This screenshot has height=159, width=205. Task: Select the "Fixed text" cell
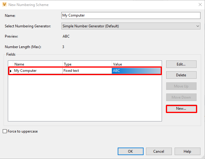coord(87,71)
